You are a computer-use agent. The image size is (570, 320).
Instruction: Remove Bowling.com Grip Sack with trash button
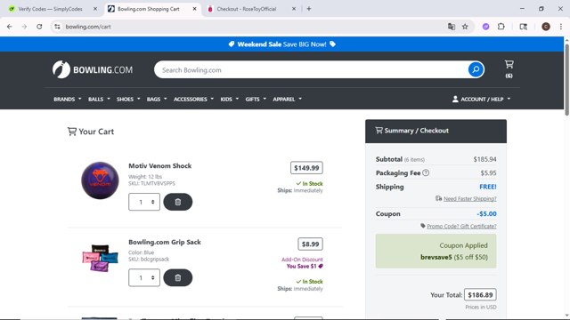(x=178, y=277)
